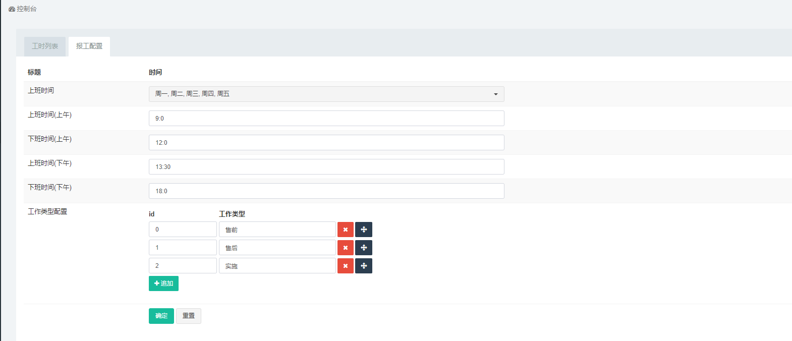The image size is (792, 341).
Task: Select the 报工配置 tab
Action: 89,46
